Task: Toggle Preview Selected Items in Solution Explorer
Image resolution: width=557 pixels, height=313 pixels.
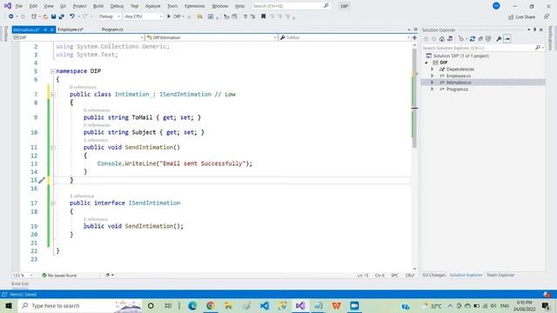Action: 507,39
